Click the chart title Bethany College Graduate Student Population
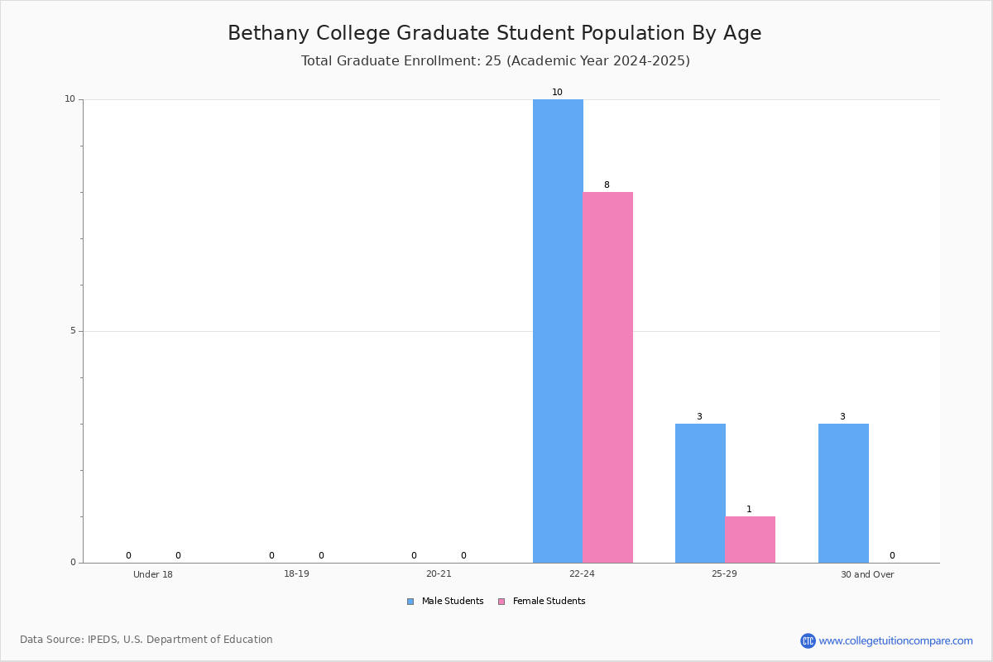993x662 pixels. click(x=495, y=33)
